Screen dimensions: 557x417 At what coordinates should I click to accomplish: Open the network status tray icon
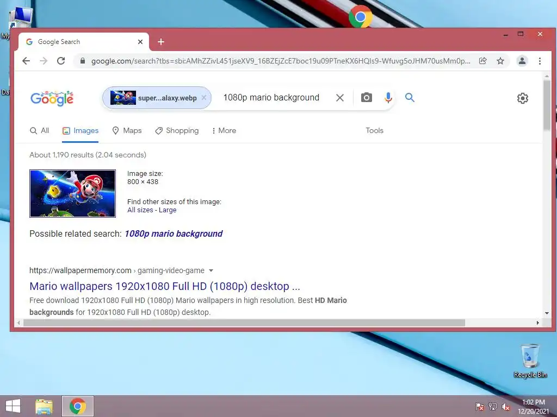pos(493,407)
